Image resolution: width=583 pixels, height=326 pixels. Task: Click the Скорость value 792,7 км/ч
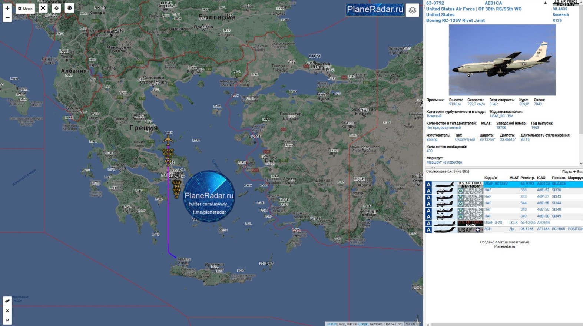476,104
